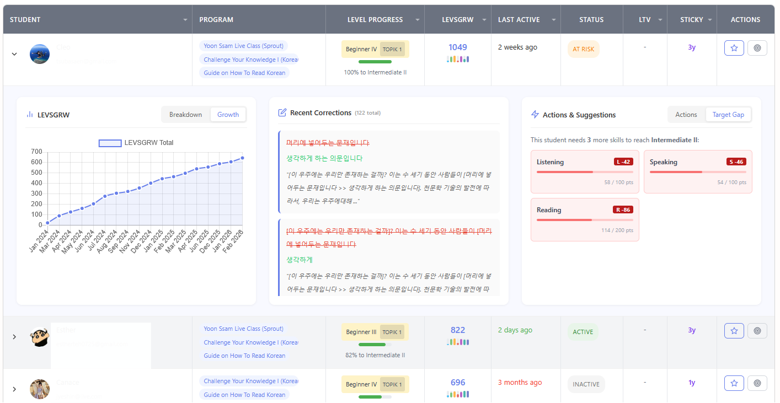Click the Listening skill progress bar
The height and width of the screenshot is (403, 780).
(584, 172)
